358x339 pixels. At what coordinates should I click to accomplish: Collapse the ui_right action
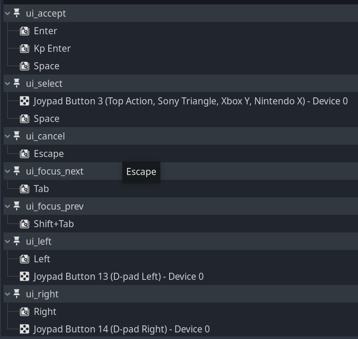click(7, 294)
